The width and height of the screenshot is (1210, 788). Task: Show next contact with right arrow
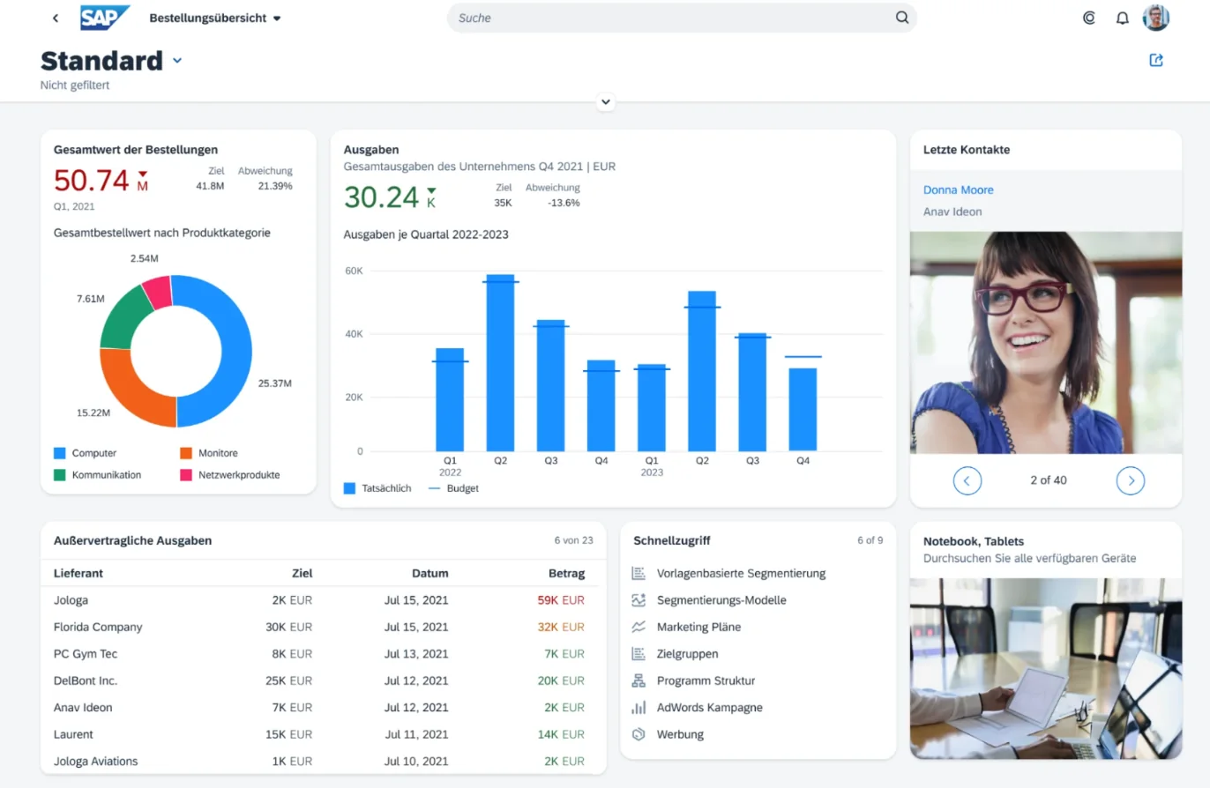[x=1131, y=480]
